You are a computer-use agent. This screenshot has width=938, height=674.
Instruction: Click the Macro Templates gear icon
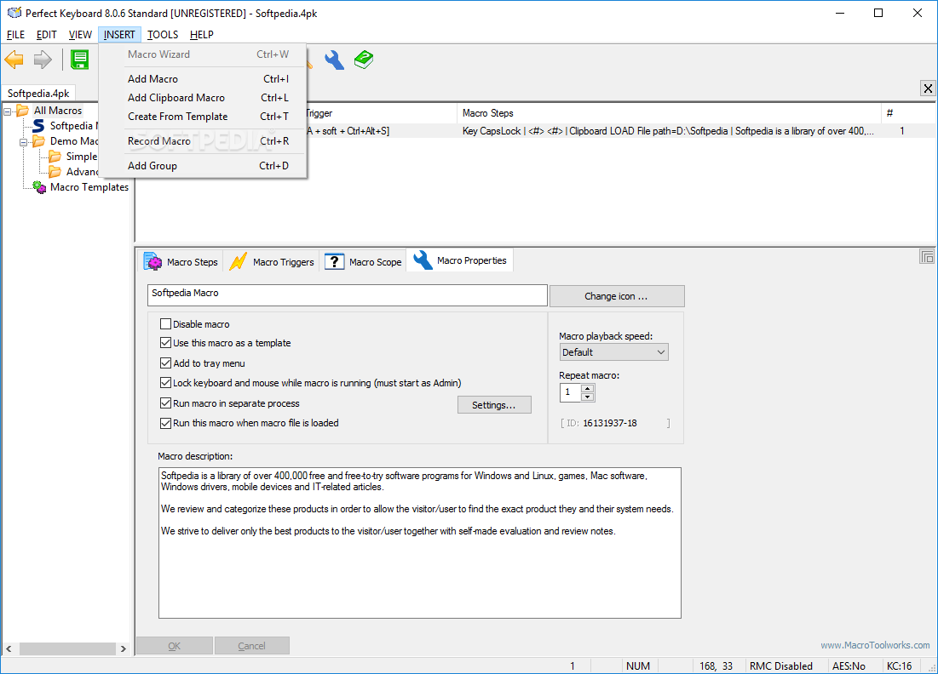point(39,187)
